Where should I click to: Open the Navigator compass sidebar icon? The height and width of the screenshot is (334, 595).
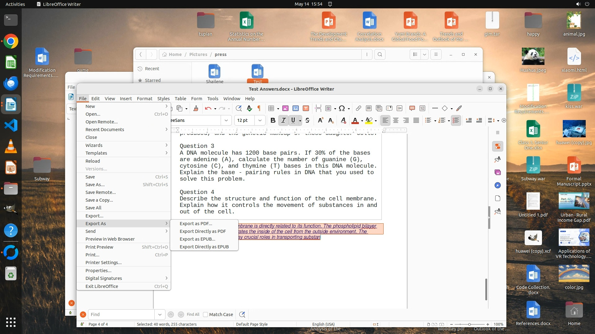497,185
